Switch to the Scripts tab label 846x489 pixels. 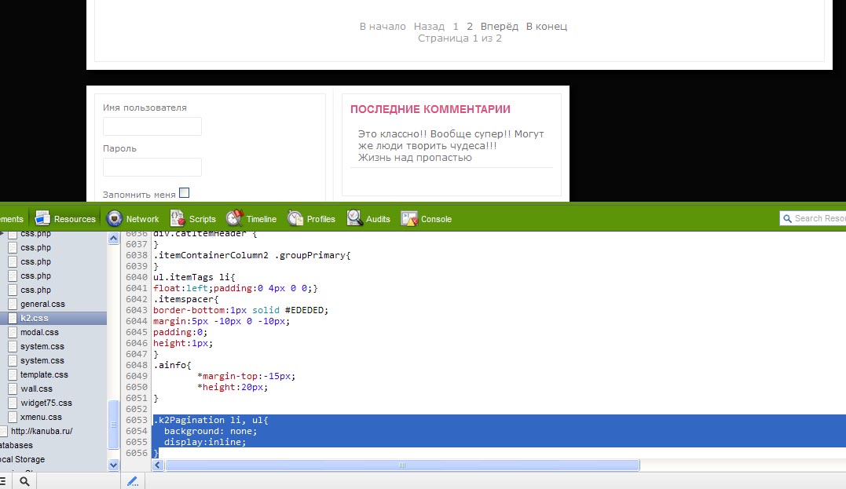(x=203, y=219)
